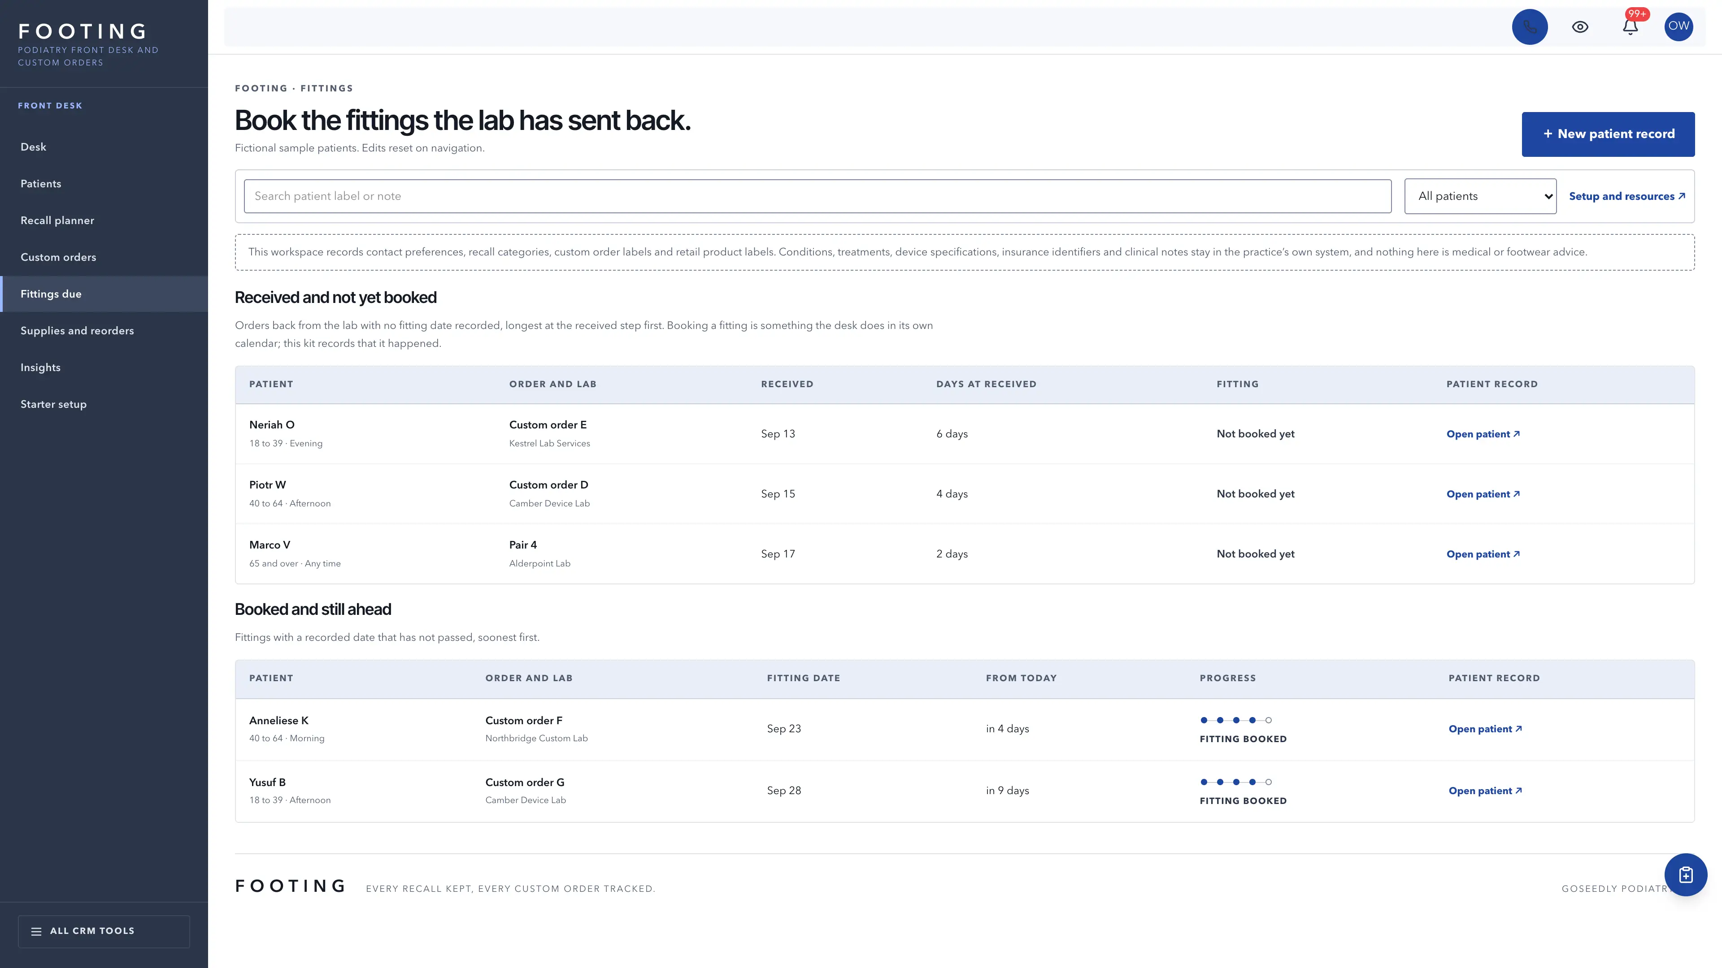
Task: Open patient link for Marco V
Action: pos(1483,554)
